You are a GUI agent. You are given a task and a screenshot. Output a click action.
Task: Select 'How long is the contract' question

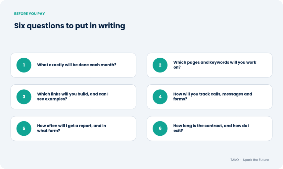click(211, 128)
